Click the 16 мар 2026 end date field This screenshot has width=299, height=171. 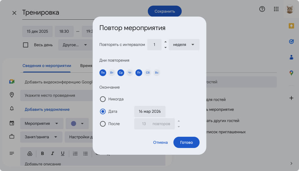click(150, 111)
